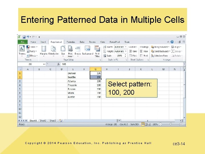Open the Breaks menu

[x=78, y=51]
